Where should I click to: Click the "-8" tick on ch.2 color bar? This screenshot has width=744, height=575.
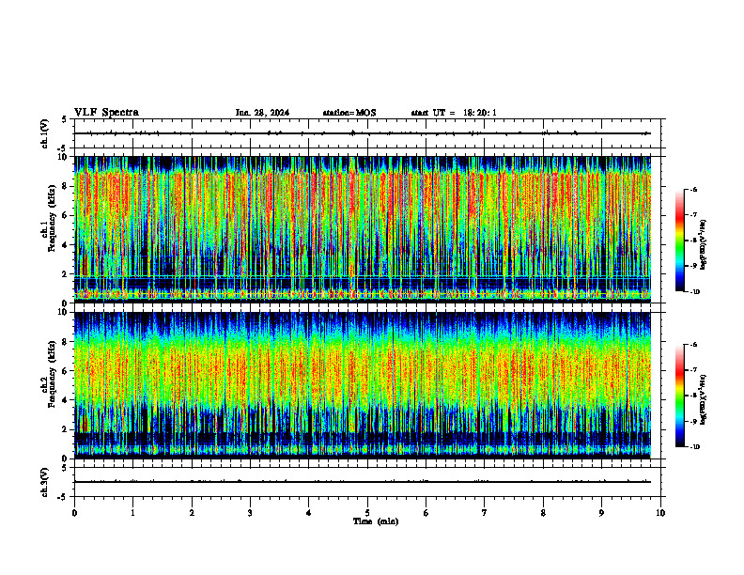[693, 396]
